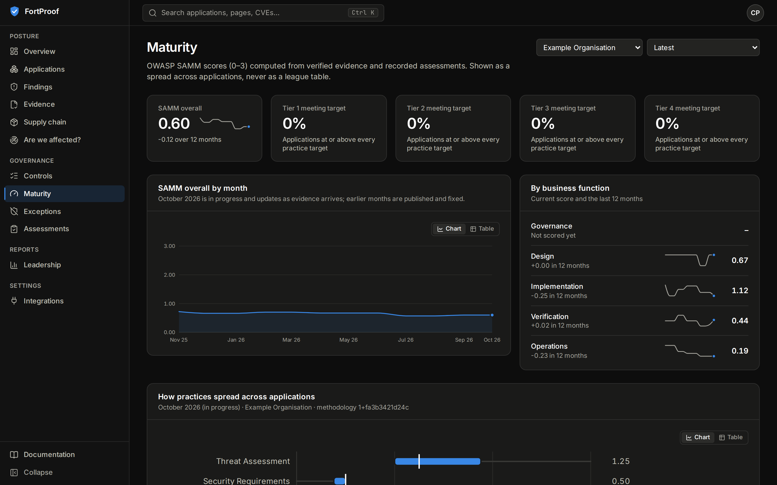Open the Findings page
This screenshot has width=777, height=485.
[x=64, y=87]
